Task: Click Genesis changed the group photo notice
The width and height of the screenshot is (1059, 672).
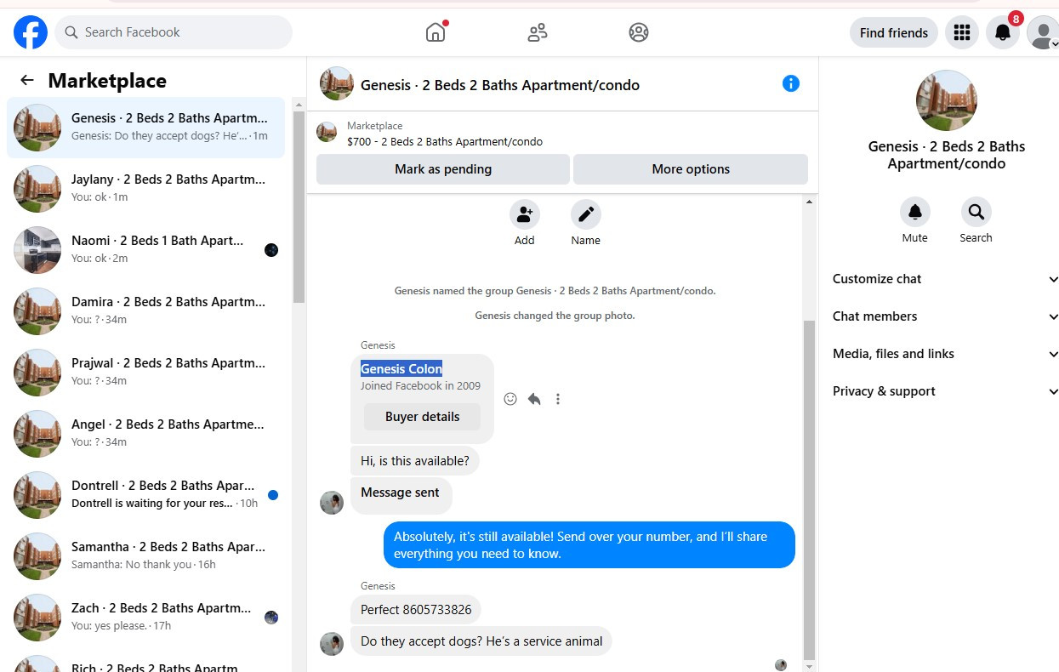Action: pos(555,316)
